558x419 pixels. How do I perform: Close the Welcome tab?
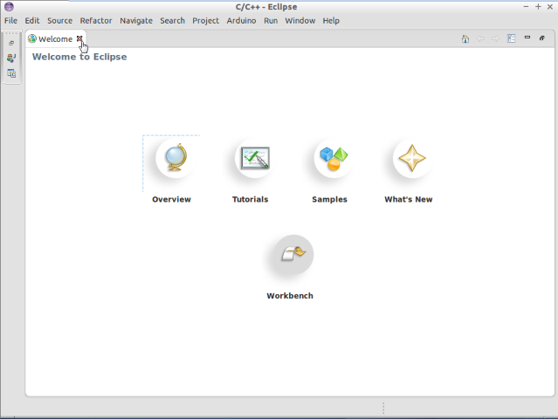pyautogui.click(x=79, y=38)
